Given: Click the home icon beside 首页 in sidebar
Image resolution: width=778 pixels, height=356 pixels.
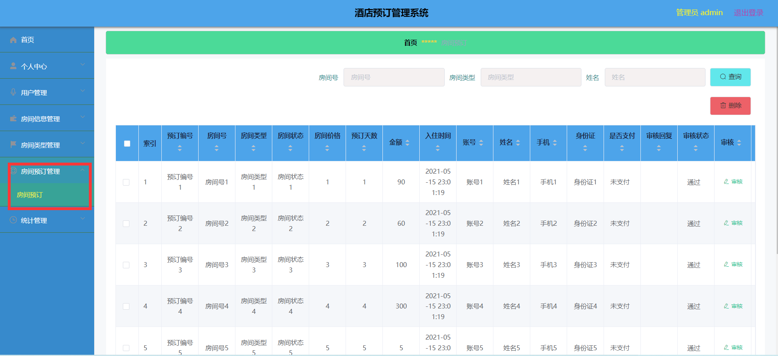Looking at the screenshot, I should [x=13, y=40].
